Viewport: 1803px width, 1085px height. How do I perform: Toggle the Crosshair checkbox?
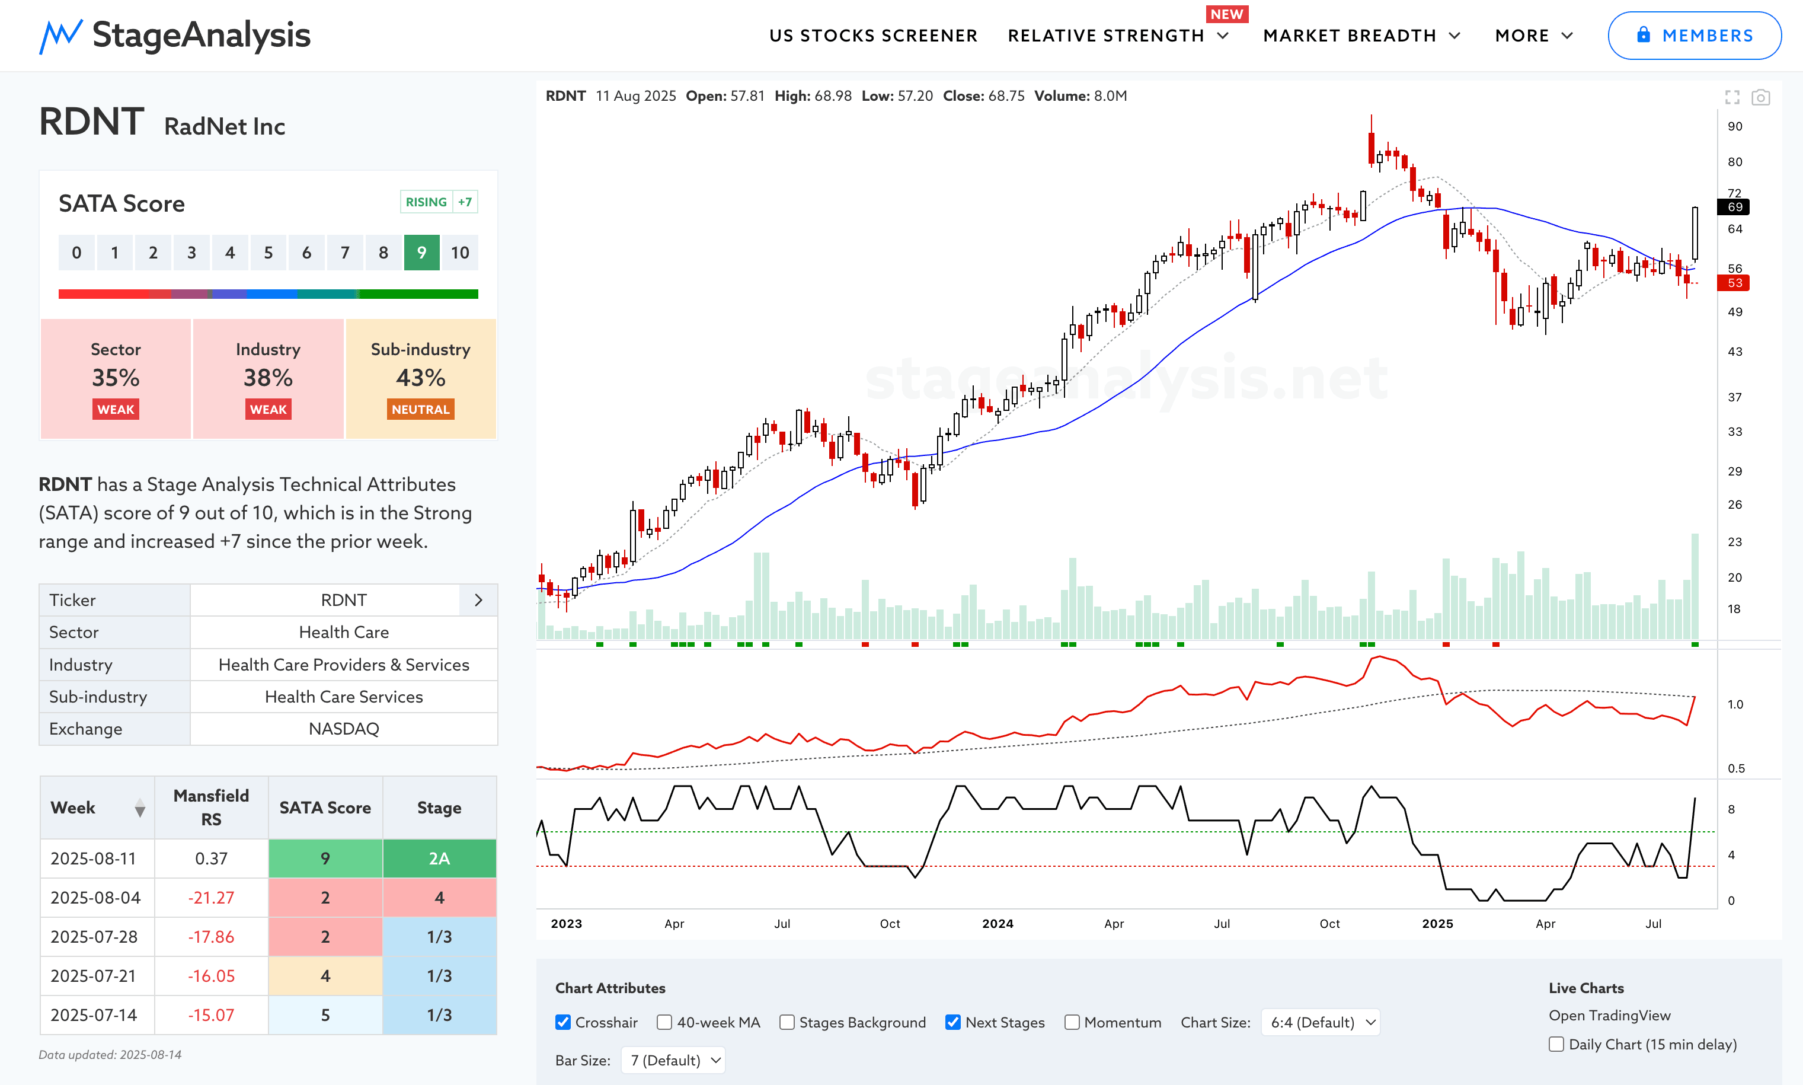click(x=562, y=1022)
